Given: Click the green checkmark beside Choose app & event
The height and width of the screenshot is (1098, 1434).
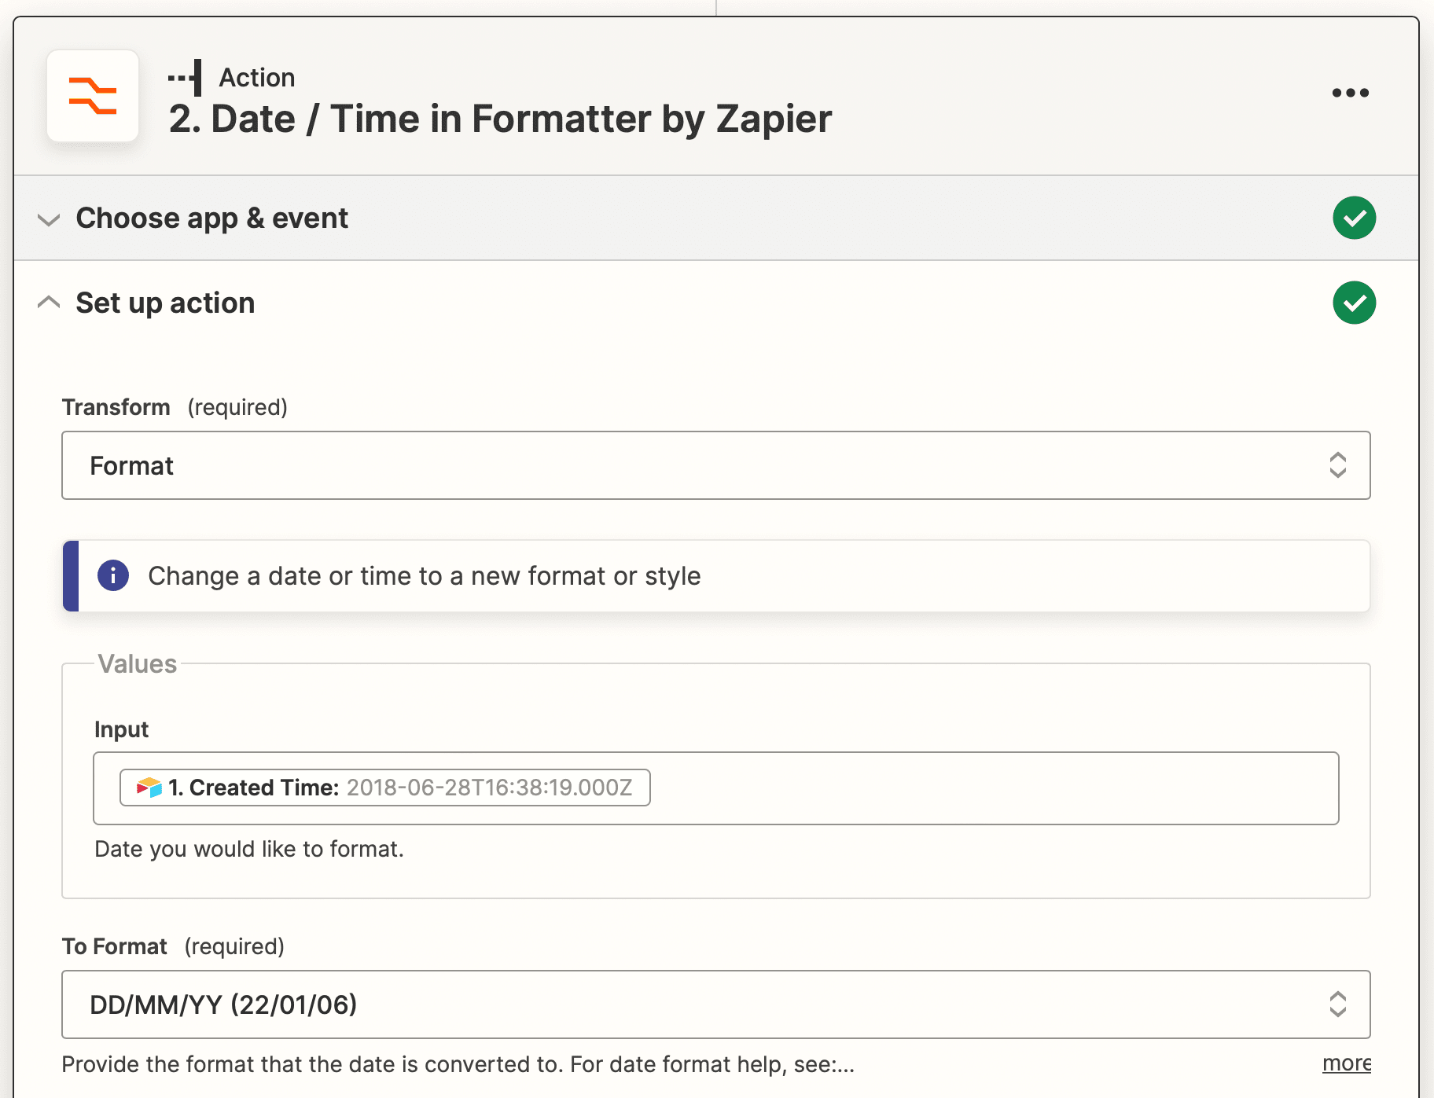Looking at the screenshot, I should 1354,218.
